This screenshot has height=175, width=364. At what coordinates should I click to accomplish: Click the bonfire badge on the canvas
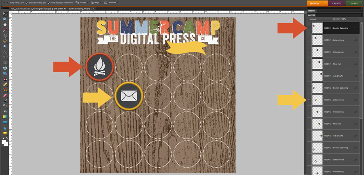pos(99,67)
